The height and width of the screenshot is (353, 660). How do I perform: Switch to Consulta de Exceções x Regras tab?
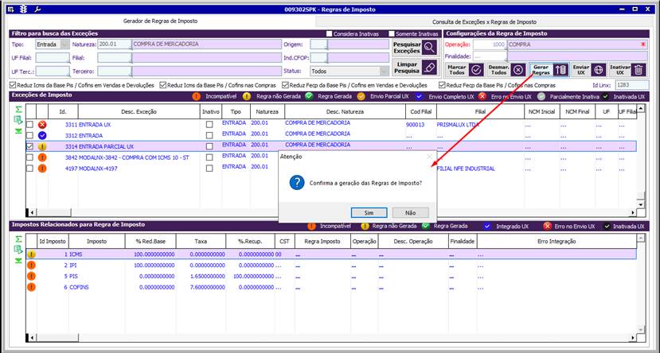pyautogui.click(x=484, y=21)
